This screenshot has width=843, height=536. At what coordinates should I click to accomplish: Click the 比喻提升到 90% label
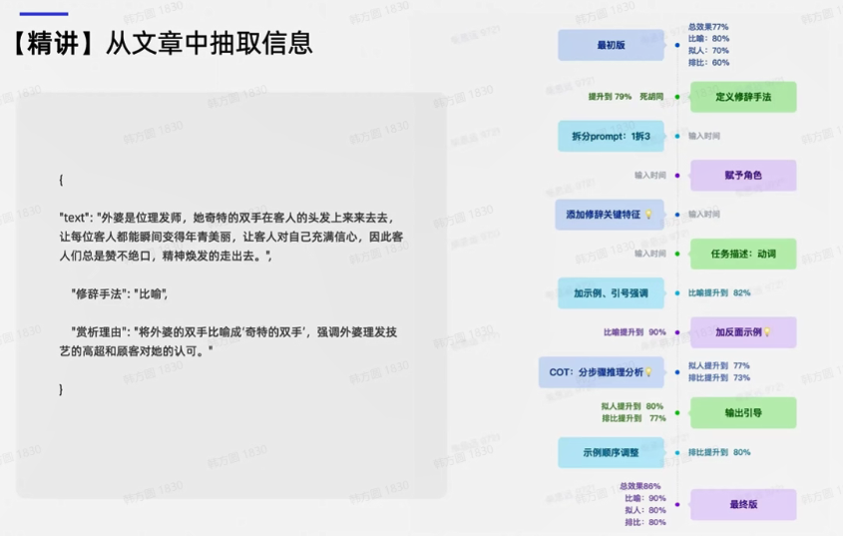634,332
